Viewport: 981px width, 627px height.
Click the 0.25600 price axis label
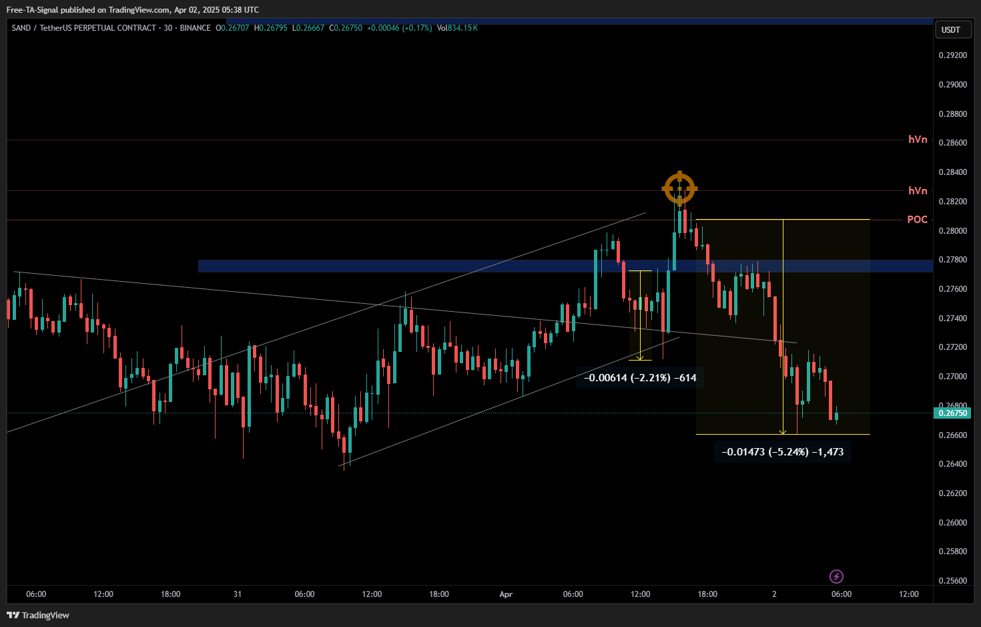pyautogui.click(x=953, y=581)
